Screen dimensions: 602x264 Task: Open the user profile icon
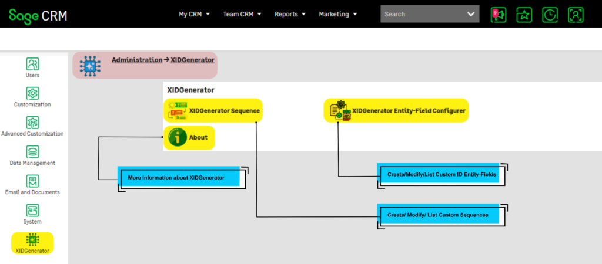[576, 15]
